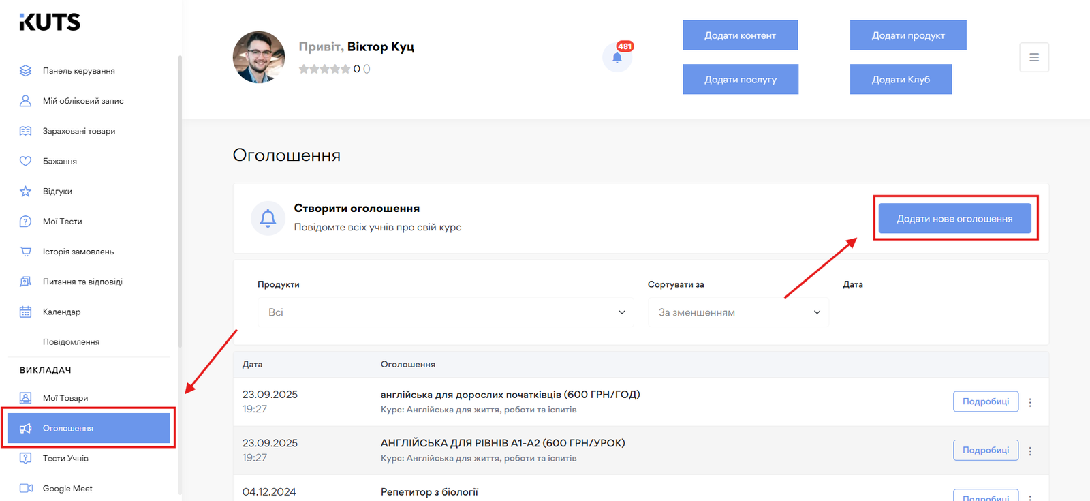Open Питання та відповіді menu item
This screenshot has width=1090, height=501.
(82, 282)
